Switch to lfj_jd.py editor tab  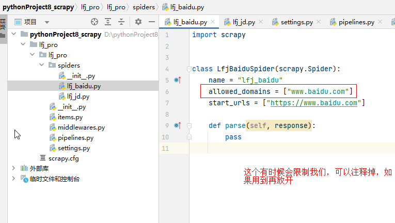click(x=244, y=22)
